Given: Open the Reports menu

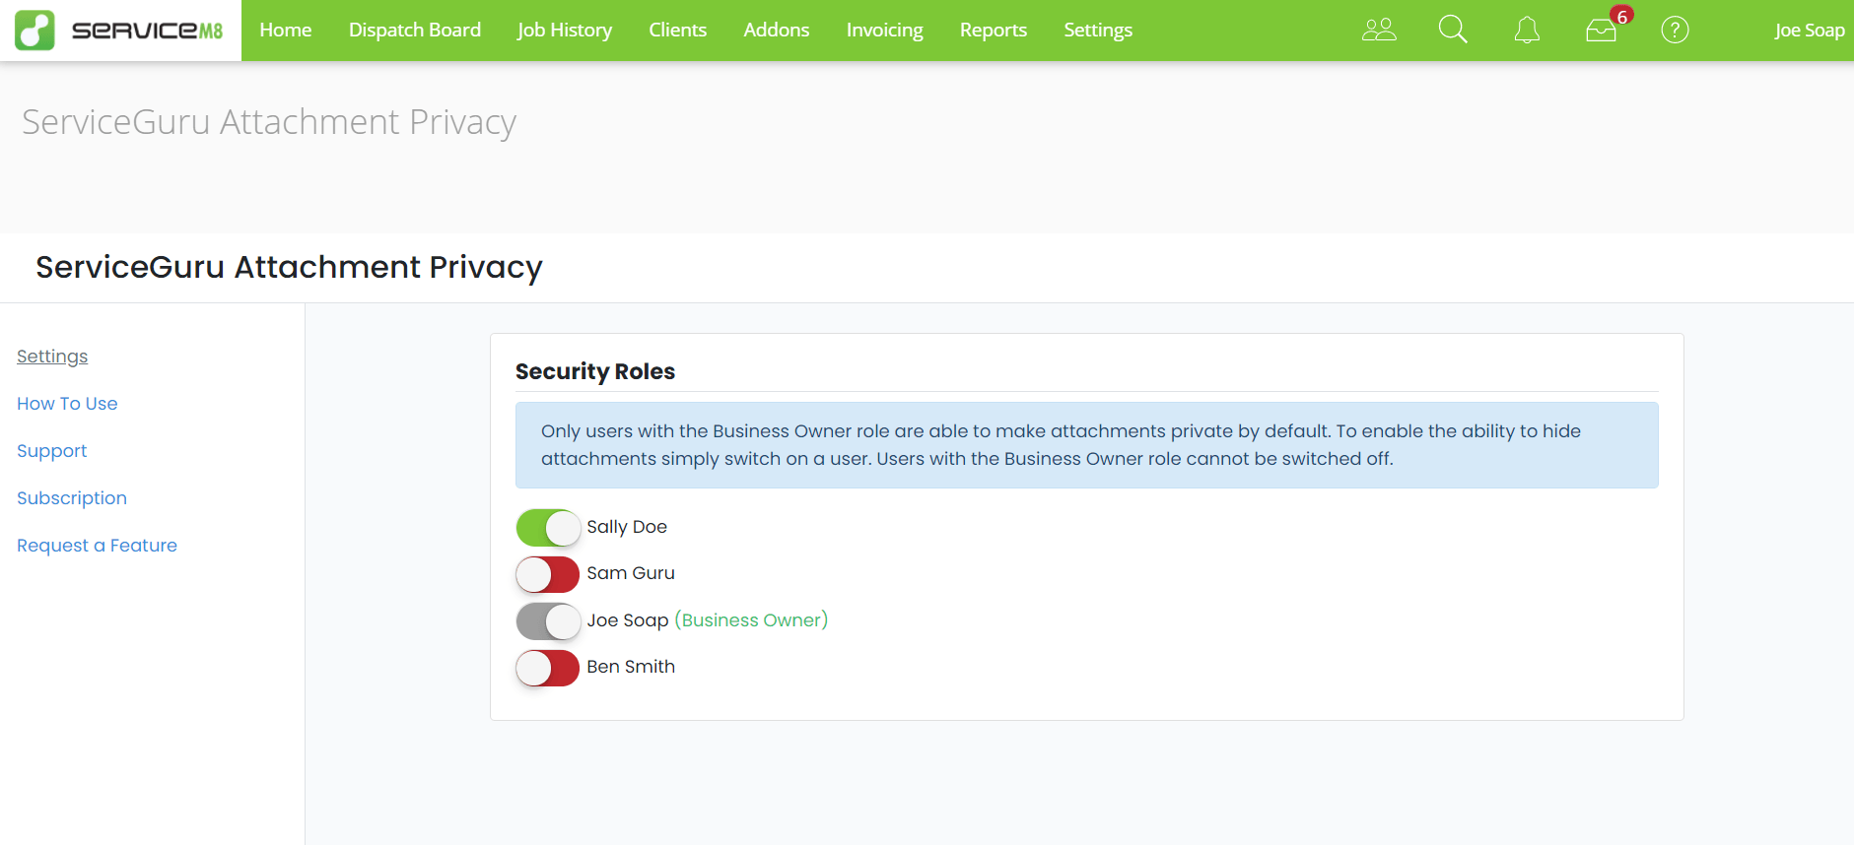Looking at the screenshot, I should click(x=994, y=31).
